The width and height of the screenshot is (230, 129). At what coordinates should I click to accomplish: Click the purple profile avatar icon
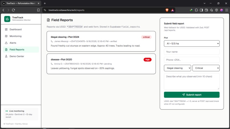click(x=221, y=10)
